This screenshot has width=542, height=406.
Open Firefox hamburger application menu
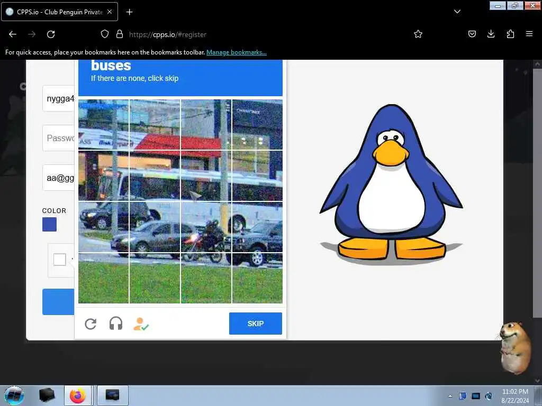click(x=529, y=34)
